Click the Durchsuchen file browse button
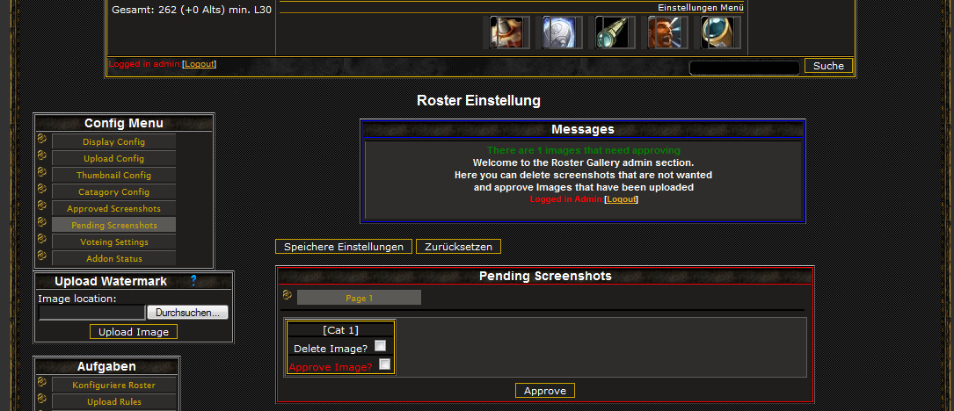 (187, 313)
